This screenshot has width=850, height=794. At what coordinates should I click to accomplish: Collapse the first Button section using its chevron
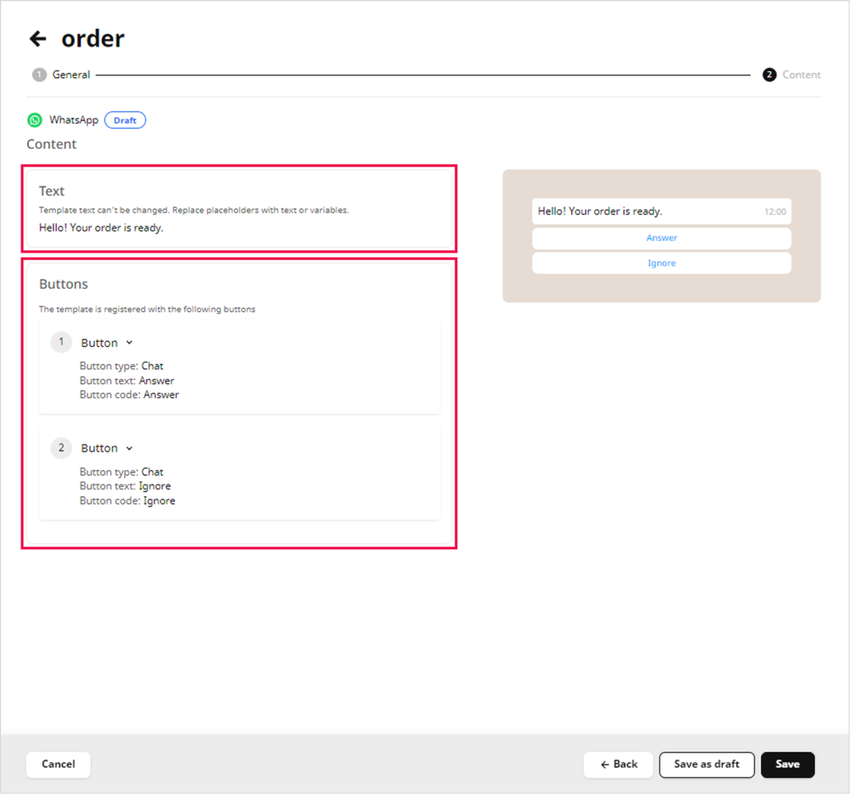[x=129, y=343]
